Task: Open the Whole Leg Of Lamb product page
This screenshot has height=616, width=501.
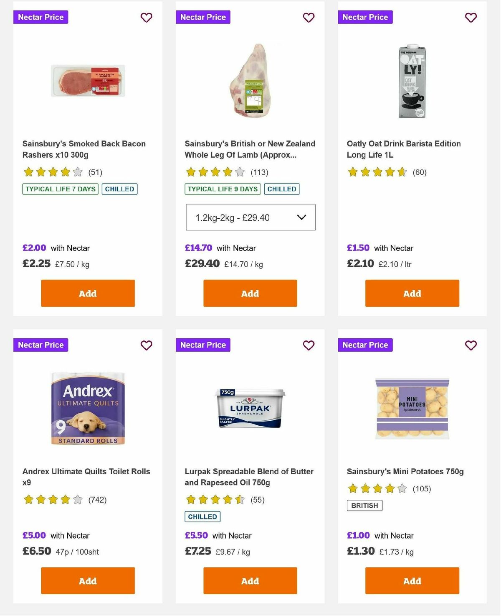Action: pos(250,149)
